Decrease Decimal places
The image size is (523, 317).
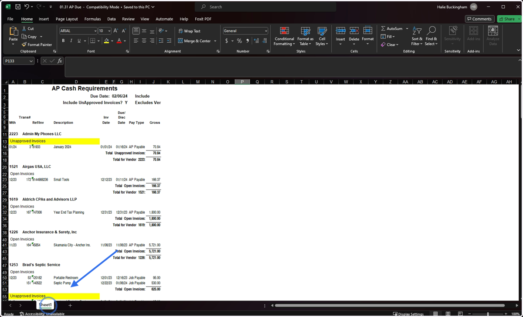coord(265,41)
